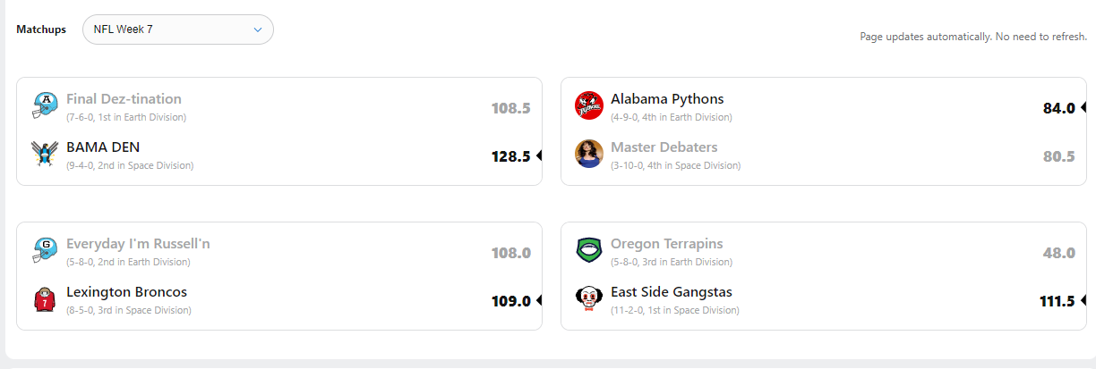
Task: Open the NFL Week 7 matchups dropdown
Action: point(177,29)
